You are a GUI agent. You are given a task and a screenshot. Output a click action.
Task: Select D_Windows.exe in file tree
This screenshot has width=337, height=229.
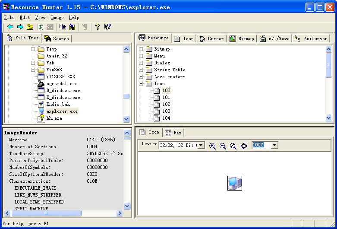pos(63,90)
